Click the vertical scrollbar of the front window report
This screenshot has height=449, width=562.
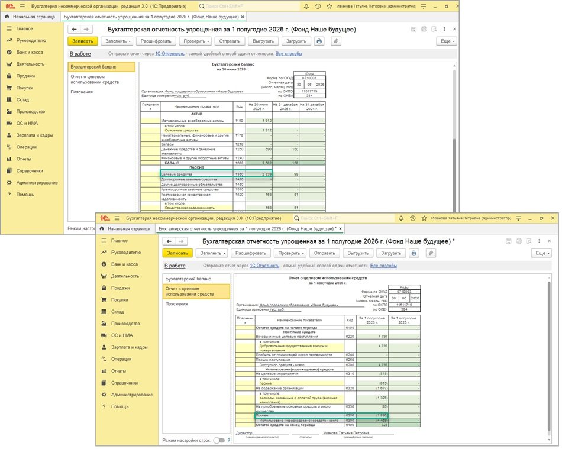tap(549, 357)
